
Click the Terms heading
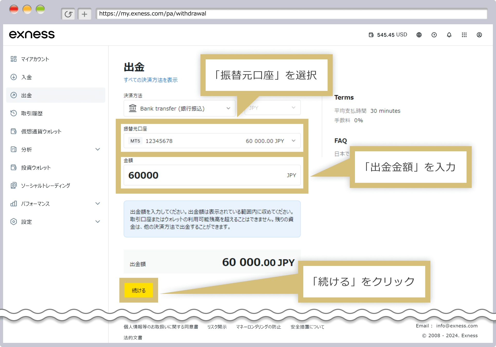pos(344,98)
